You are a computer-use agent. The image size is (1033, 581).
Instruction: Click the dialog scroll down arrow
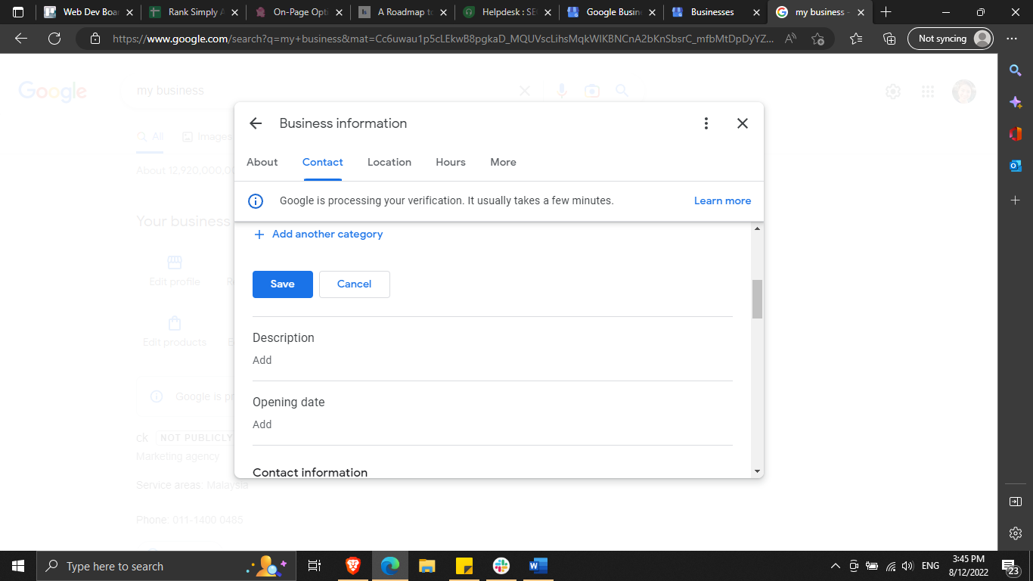pos(757,471)
